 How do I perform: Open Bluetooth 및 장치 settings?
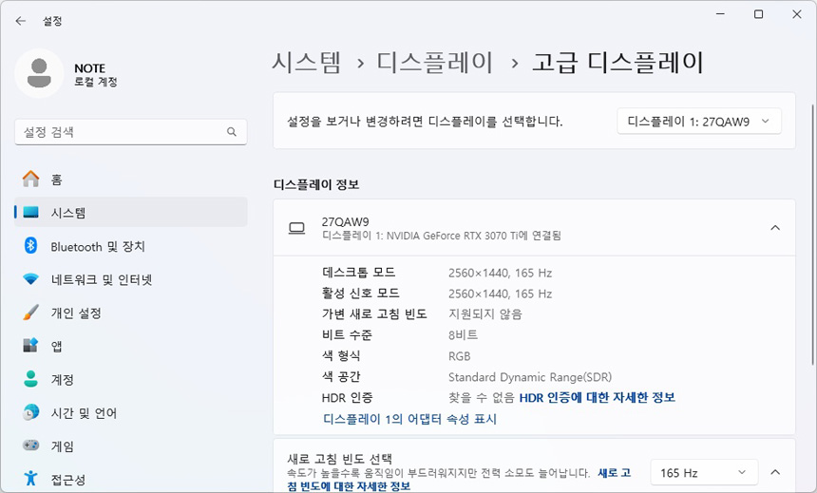97,246
